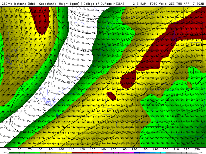The width and height of the screenshot is (206, 154).
Task: Click the "College of DuPage NEXLAB" label
Action: click(x=104, y=4)
